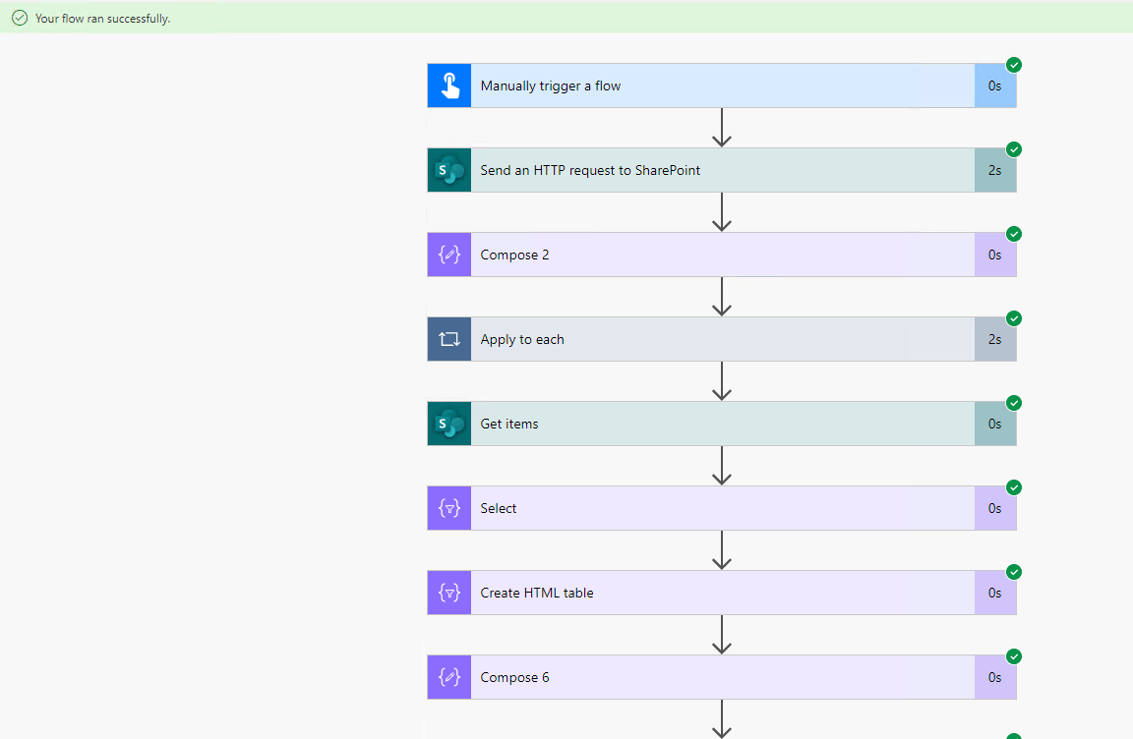Click the SharePoint icon on Send an HTTP request
1133x739 pixels.
coord(449,170)
